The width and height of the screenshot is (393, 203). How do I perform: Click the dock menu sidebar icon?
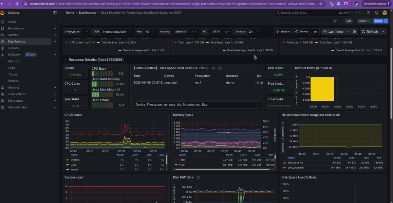point(55,13)
